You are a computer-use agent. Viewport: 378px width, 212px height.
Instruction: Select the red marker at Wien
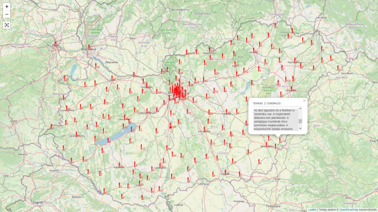[x=55, y=44]
